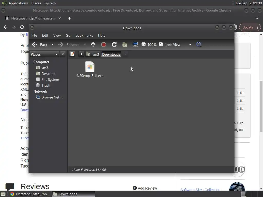263x197 pixels.
Task: Switch to Downloads taskbar button
Action: point(74,194)
